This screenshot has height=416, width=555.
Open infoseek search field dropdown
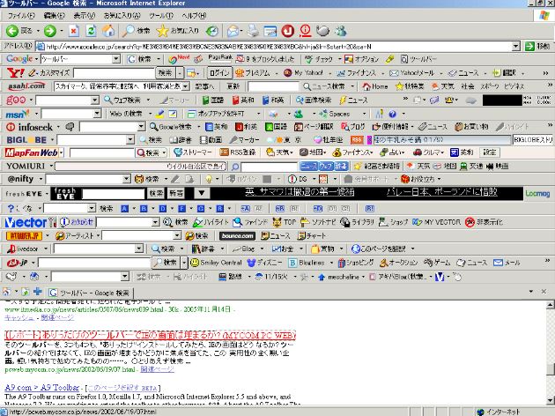click(x=141, y=127)
